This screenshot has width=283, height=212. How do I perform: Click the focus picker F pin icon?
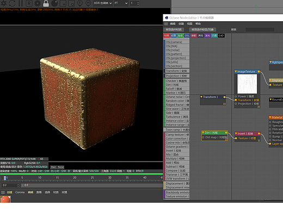[79, 3]
